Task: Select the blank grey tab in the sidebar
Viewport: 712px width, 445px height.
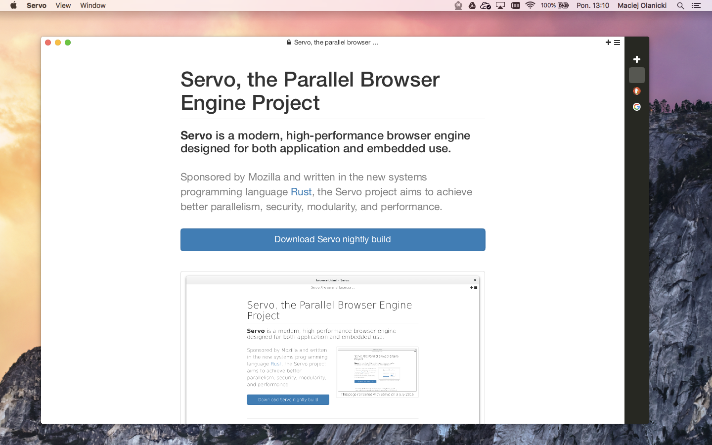Action: click(637, 75)
